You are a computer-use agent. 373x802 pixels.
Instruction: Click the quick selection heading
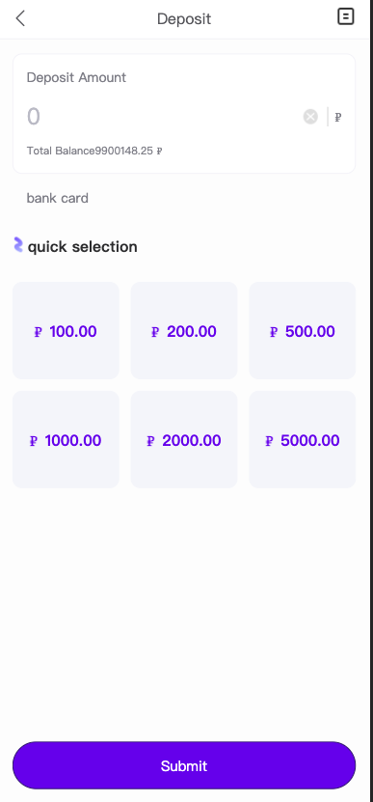[82, 246]
